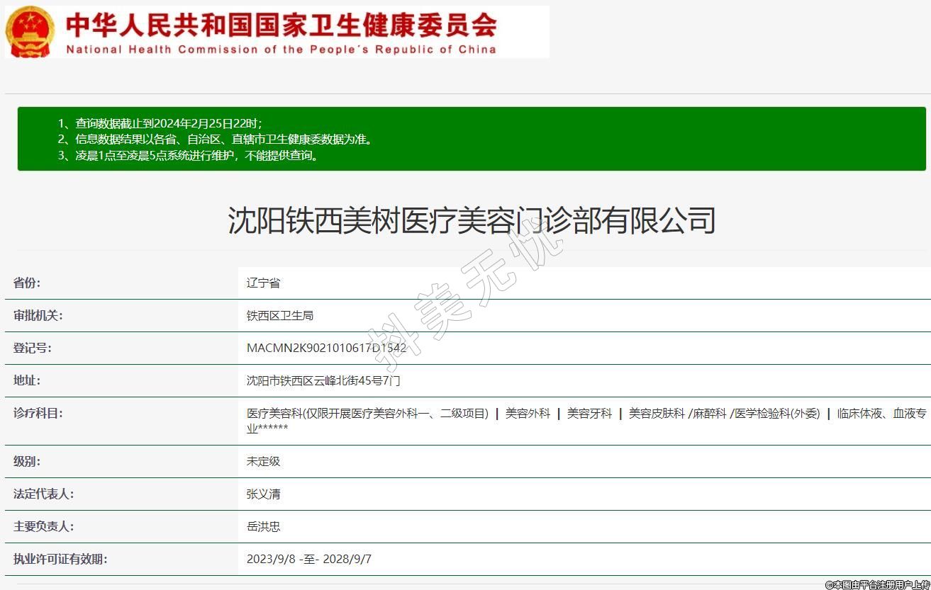This screenshot has width=931, height=590.
Task: Click the national emblem logo icon
Action: [x=30, y=32]
